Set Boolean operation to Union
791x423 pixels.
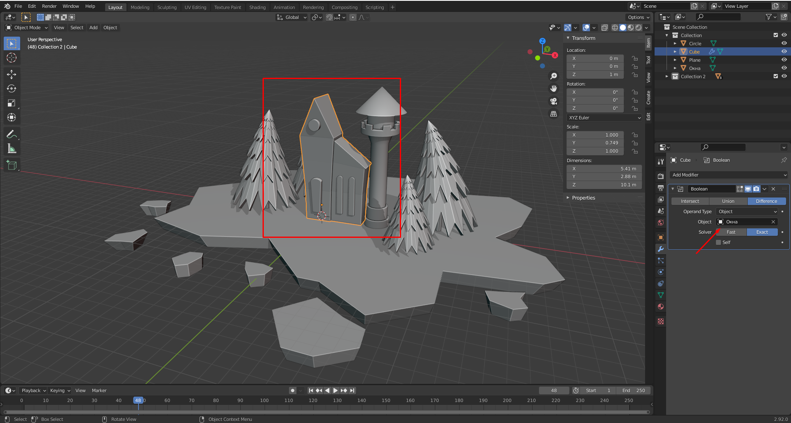pos(728,201)
